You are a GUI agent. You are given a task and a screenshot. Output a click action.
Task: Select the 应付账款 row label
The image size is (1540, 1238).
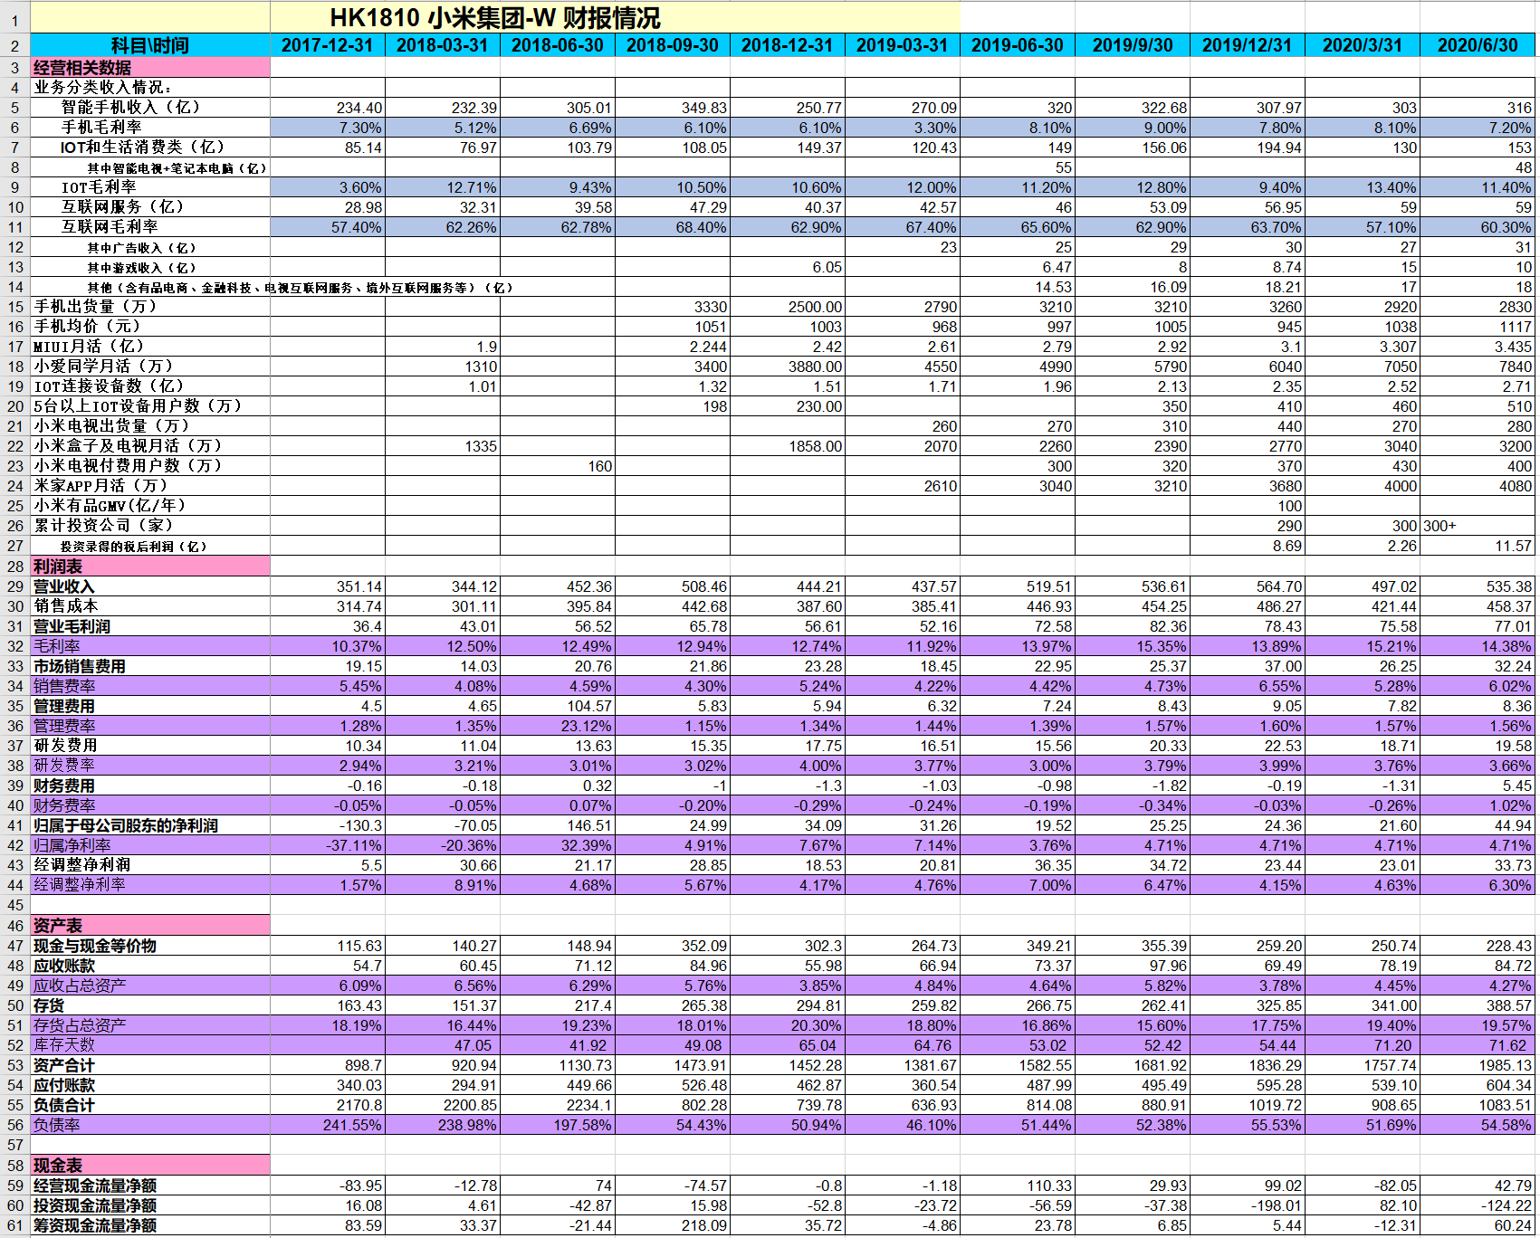pyautogui.click(x=150, y=1085)
